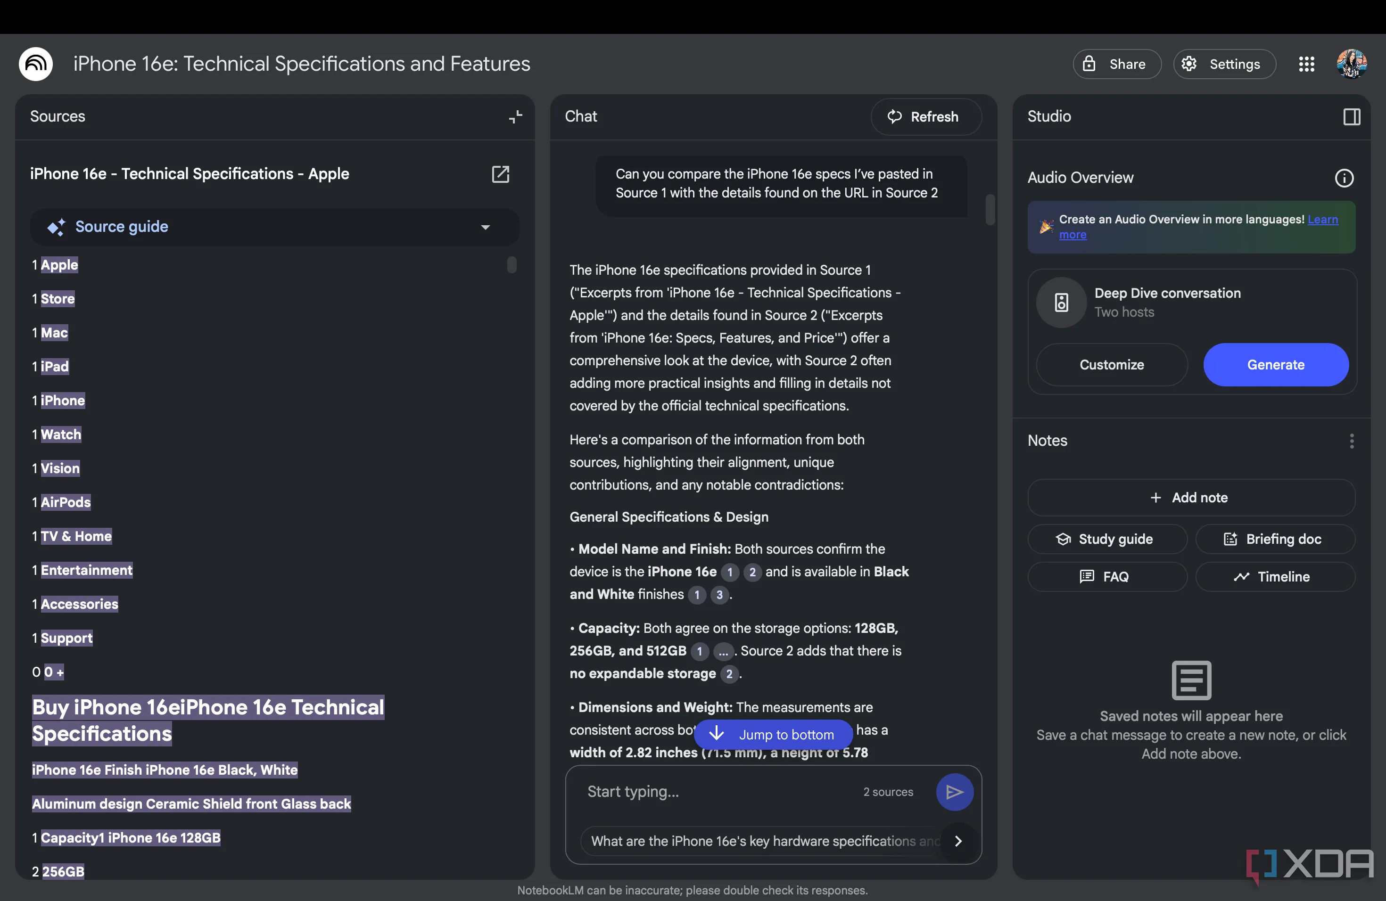Click the '2 sources' indicator
1386x901 pixels.
[888, 792]
